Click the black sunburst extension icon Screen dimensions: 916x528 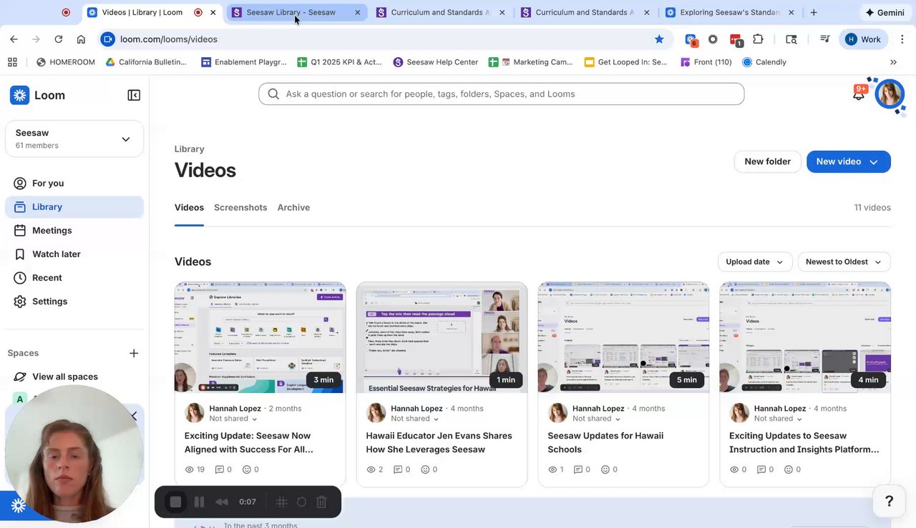pyautogui.click(x=713, y=39)
